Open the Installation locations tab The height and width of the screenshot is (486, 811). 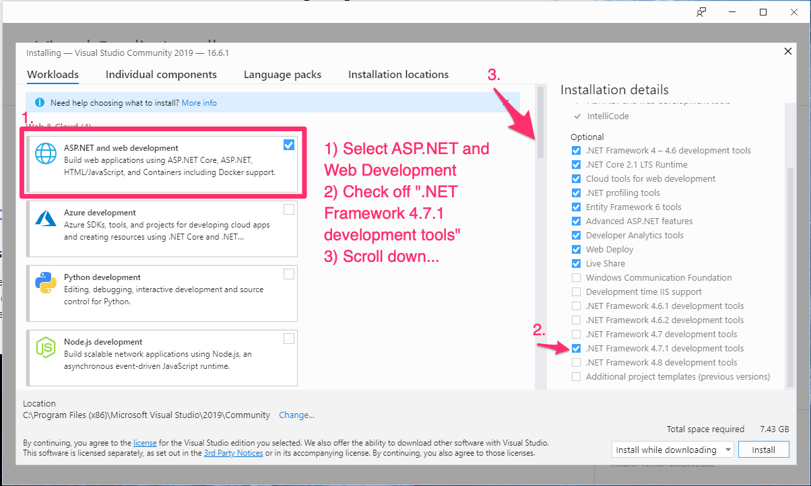[398, 75]
